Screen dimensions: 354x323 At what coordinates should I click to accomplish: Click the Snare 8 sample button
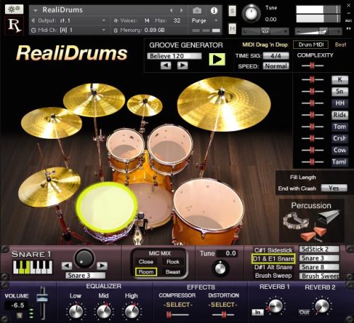pos(319,267)
